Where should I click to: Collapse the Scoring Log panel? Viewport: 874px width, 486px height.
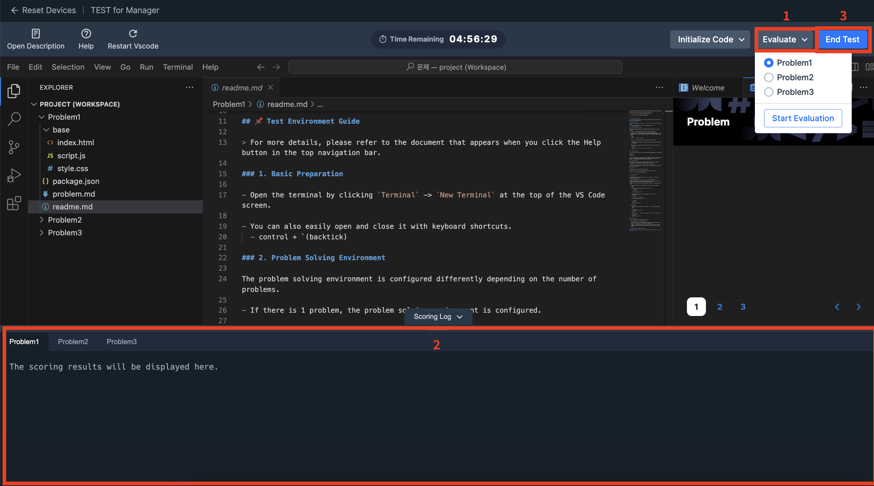pos(438,317)
